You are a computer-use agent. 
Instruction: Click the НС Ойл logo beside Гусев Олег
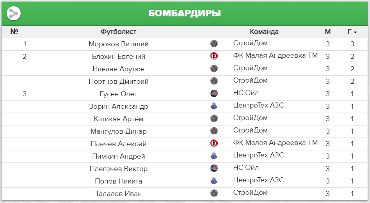(x=214, y=94)
